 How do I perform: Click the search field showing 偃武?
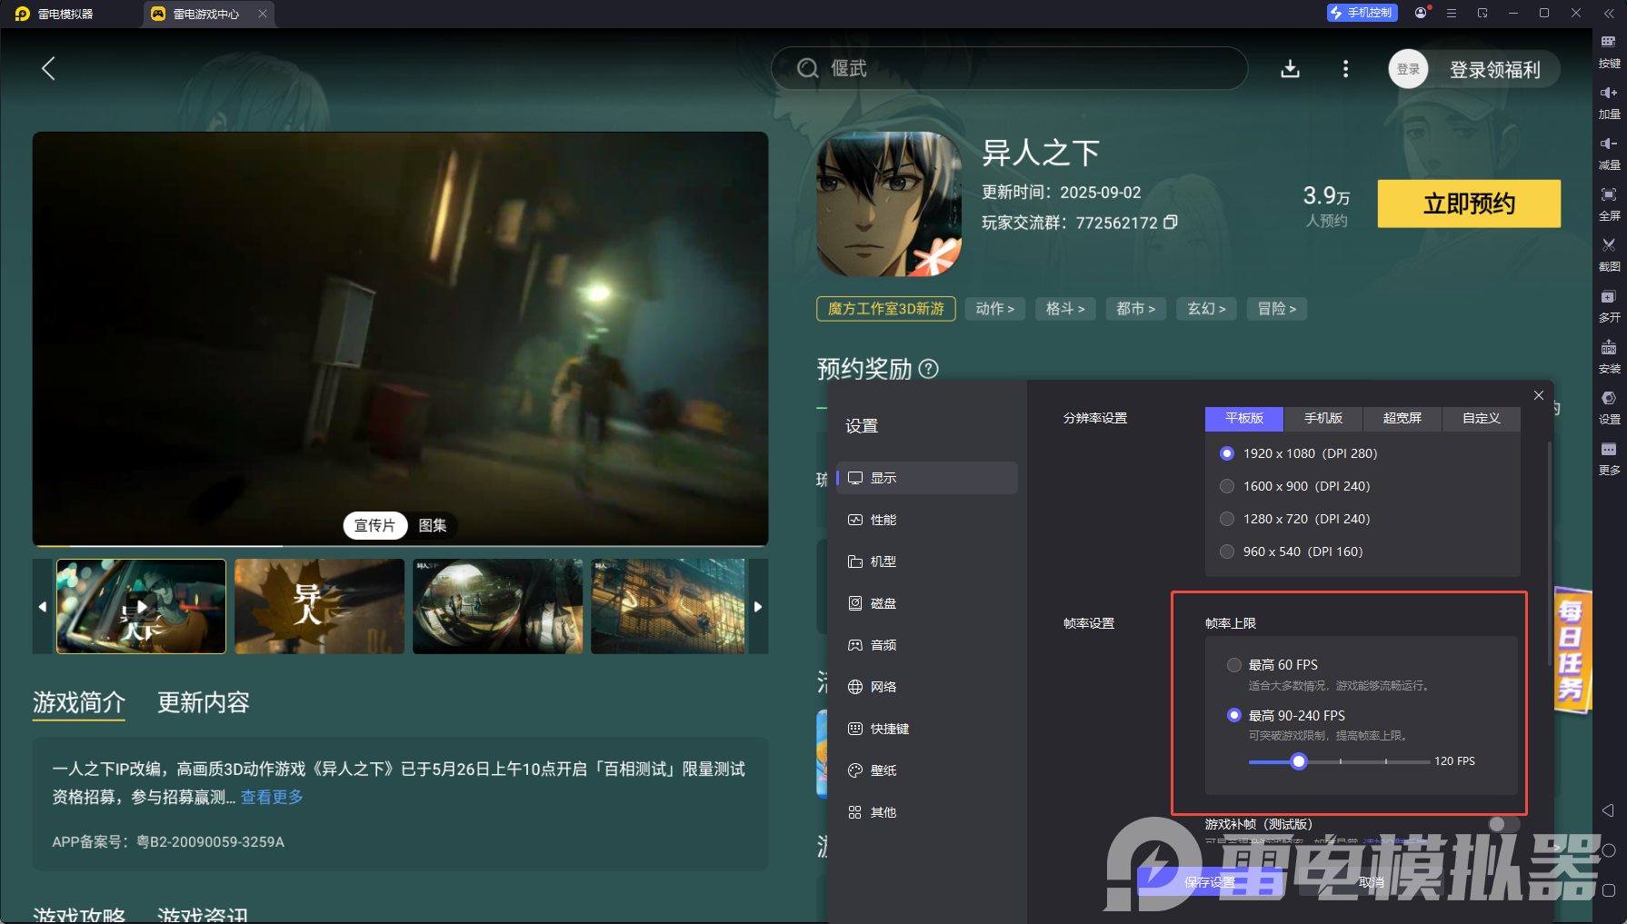[x=1009, y=68]
